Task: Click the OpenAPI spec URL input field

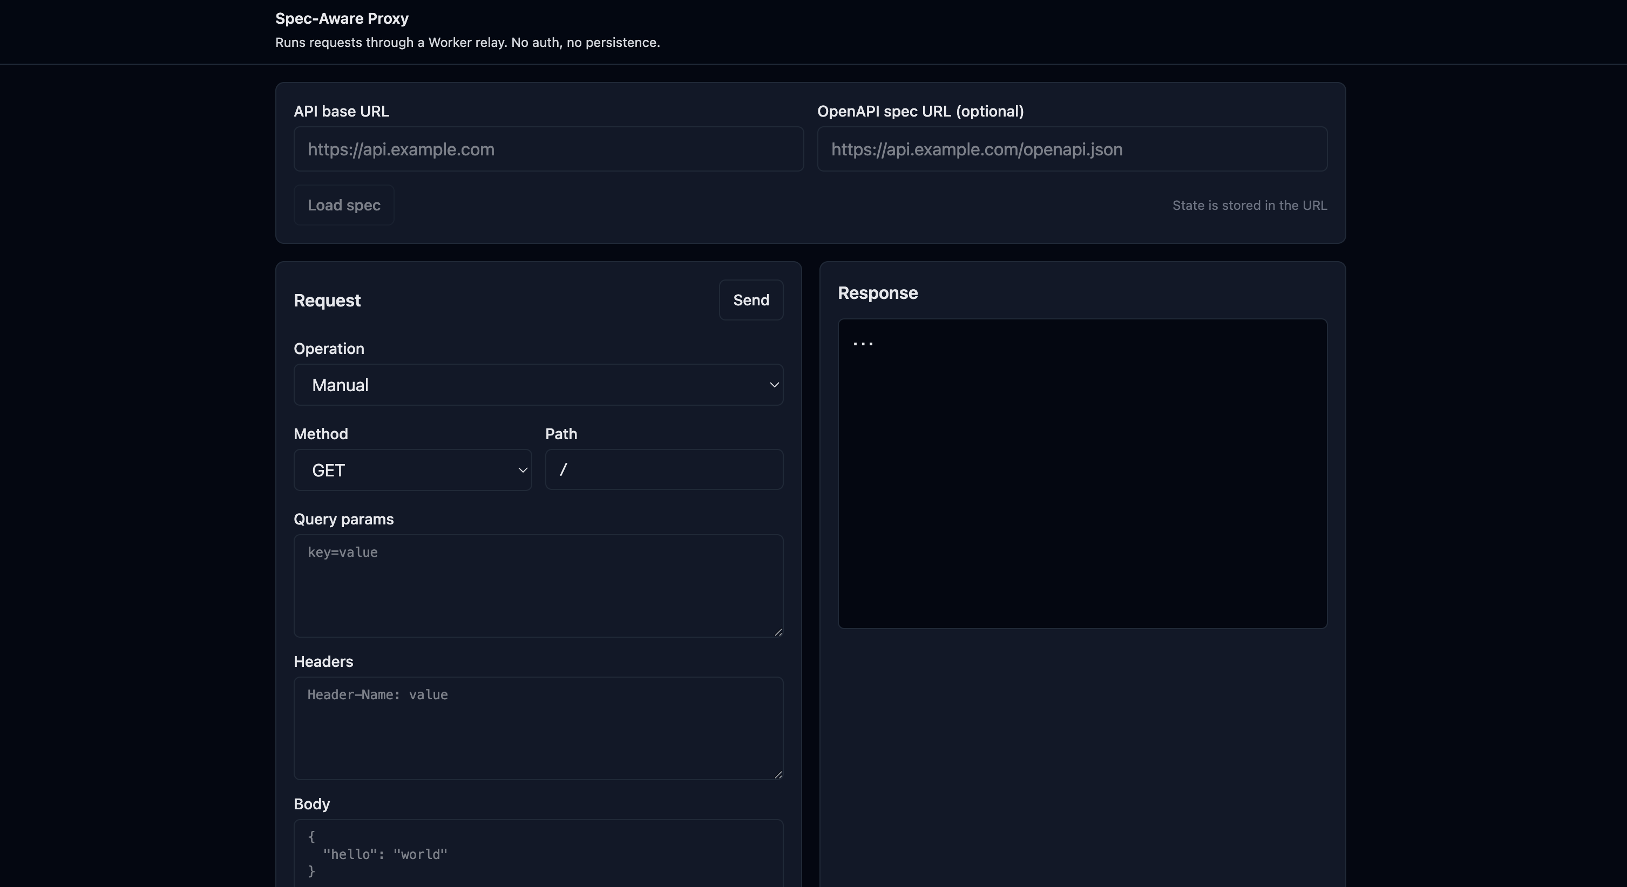Action: pos(1072,149)
